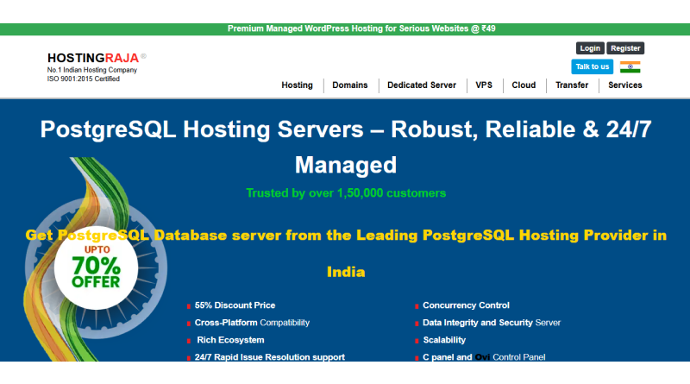Open the Hosting menu

tap(297, 85)
